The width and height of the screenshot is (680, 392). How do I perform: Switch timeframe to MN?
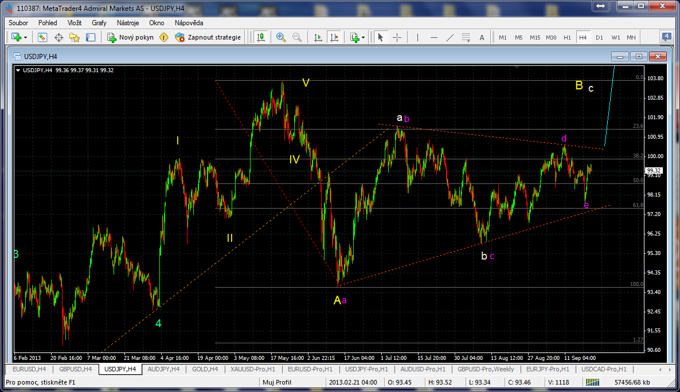631,37
